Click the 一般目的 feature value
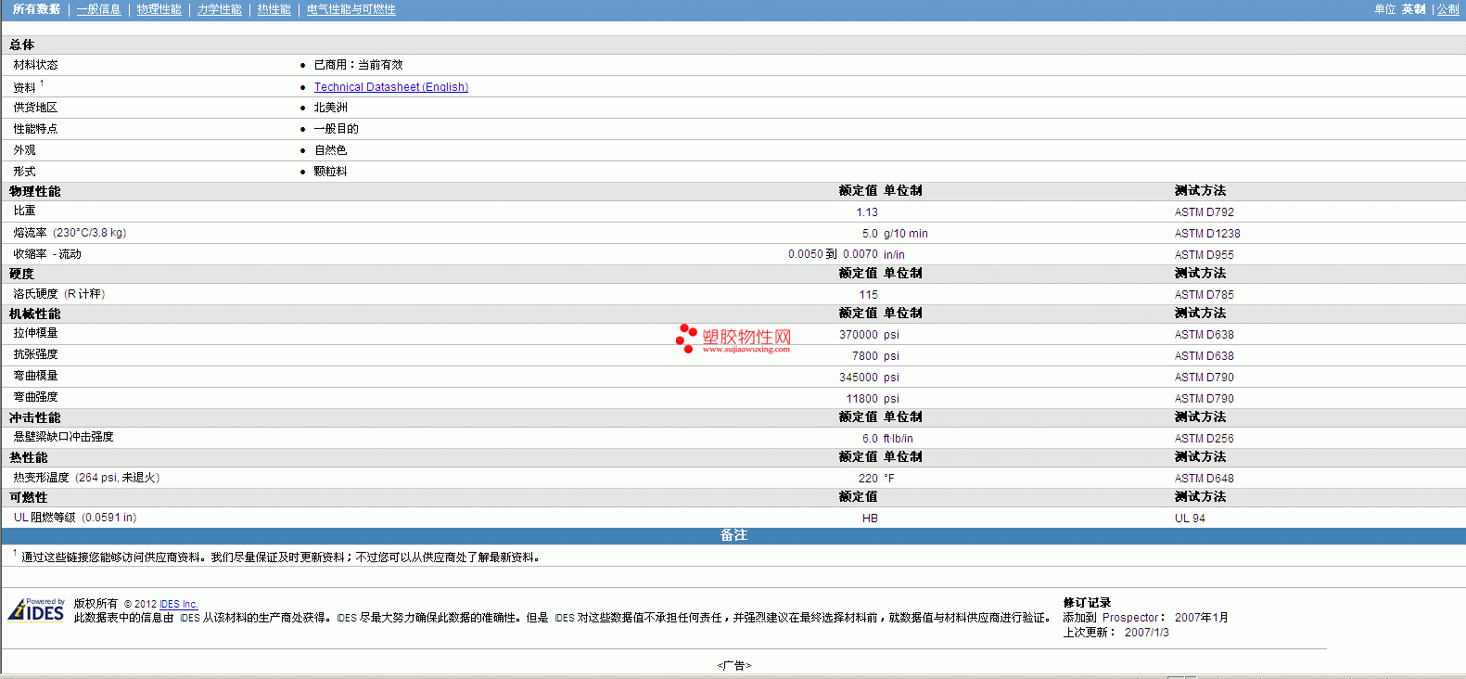The width and height of the screenshot is (1466, 679). (x=336, y=129)
